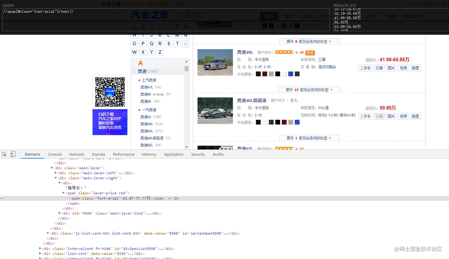The height and width of the screenshot is (259, 449).
Task: Open the 奥迪A6L新能源 car thumbnail
Action: (215, 111)
